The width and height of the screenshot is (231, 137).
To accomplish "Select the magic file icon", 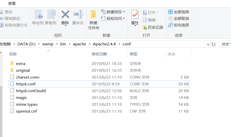I will tap(12, 97).
